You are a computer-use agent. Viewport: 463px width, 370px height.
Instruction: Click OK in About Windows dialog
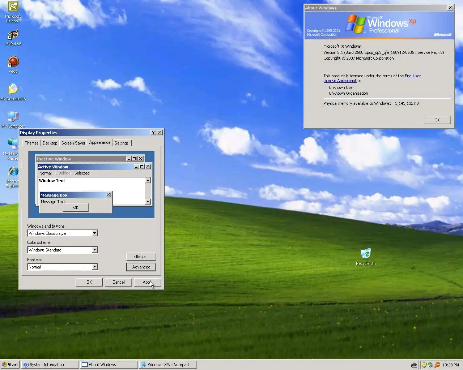(437, 120)
